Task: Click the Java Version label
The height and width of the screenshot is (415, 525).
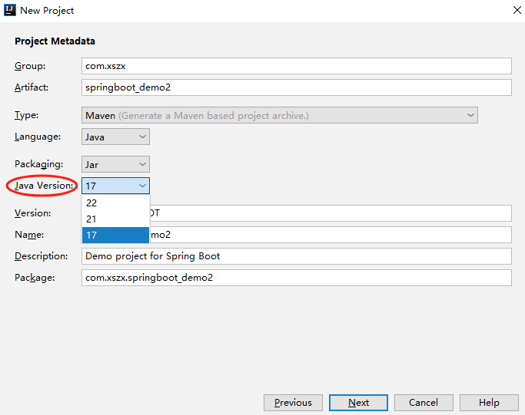Action: 45,186
